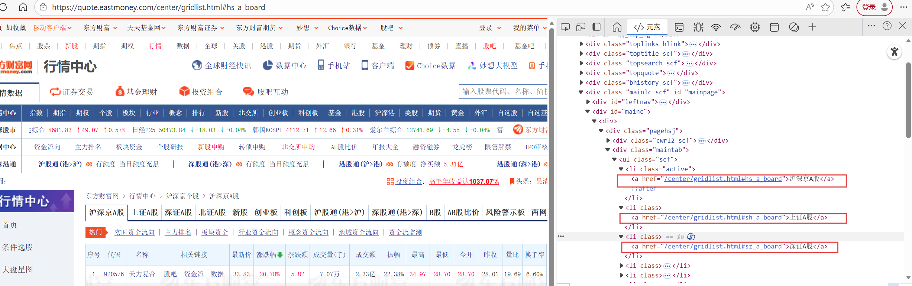Add more tools with plus icon
Viewport: 912px width, 286px height.
(812, 27)
